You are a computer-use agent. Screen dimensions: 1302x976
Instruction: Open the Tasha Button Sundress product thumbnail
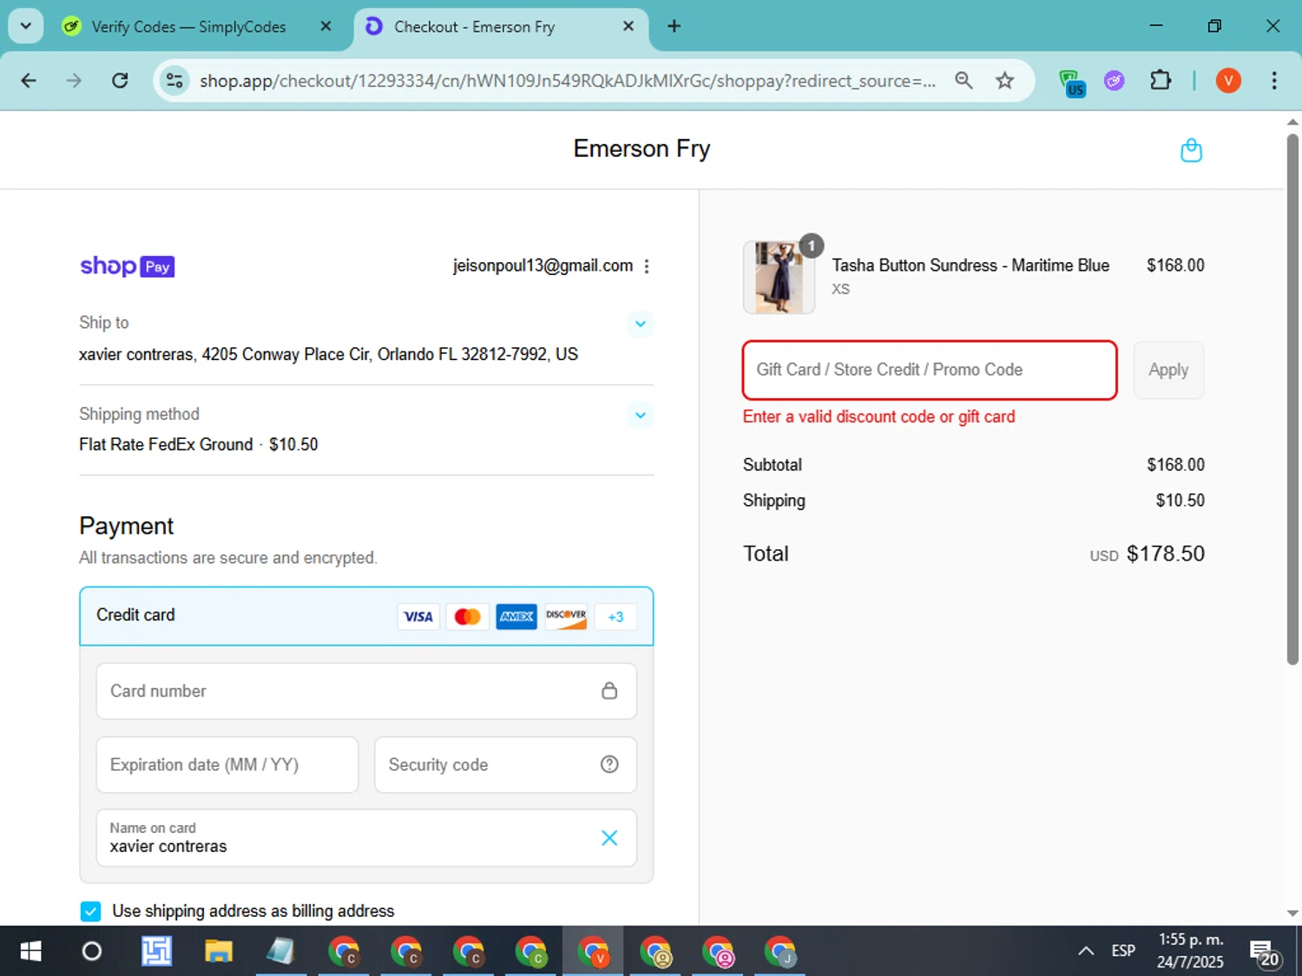[x=779, y=278]
